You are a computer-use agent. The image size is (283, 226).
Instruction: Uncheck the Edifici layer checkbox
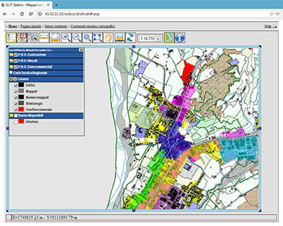tap(16, 85)
